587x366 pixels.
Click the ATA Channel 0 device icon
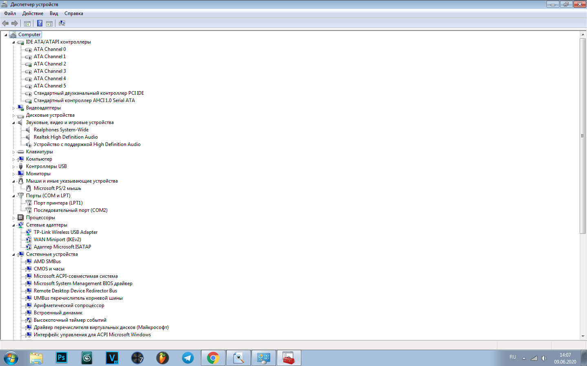pos(29,49)
